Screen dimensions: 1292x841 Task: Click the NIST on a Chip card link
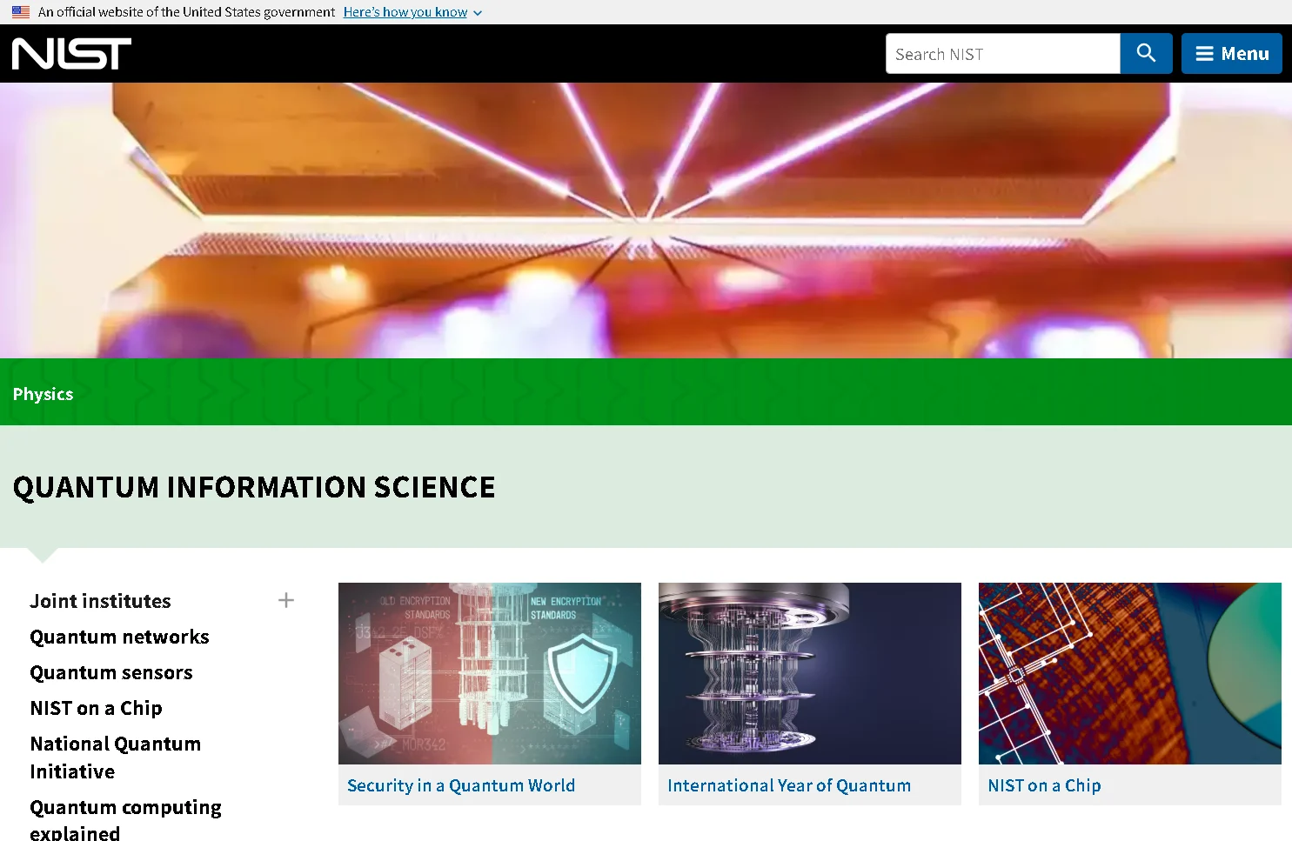pos(1044,784)
